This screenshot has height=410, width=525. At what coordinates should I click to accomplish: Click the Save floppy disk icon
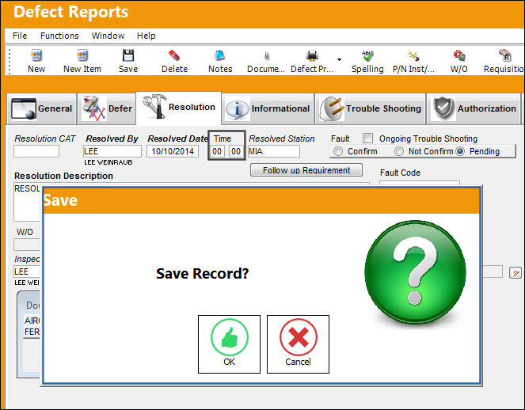pos(128,55)
